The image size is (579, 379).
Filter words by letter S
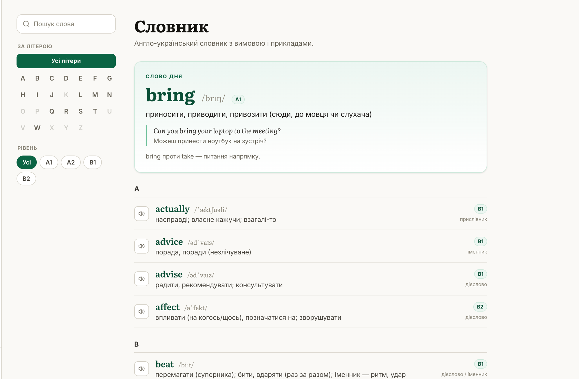[81, 111]
